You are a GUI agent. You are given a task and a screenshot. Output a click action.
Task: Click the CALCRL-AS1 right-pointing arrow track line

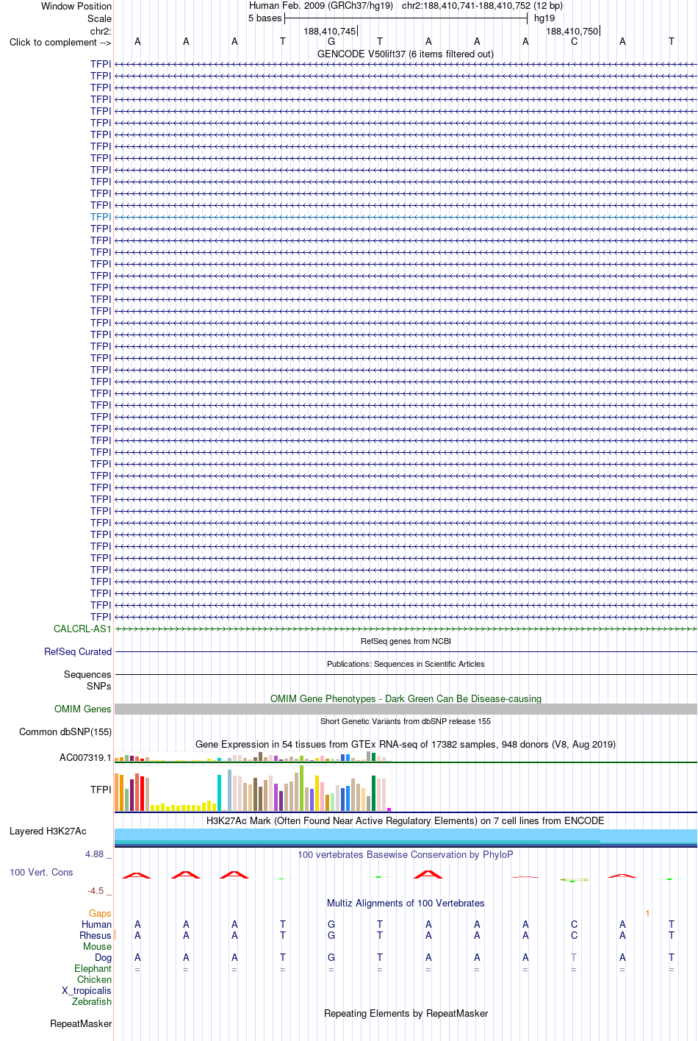point(406,629)
